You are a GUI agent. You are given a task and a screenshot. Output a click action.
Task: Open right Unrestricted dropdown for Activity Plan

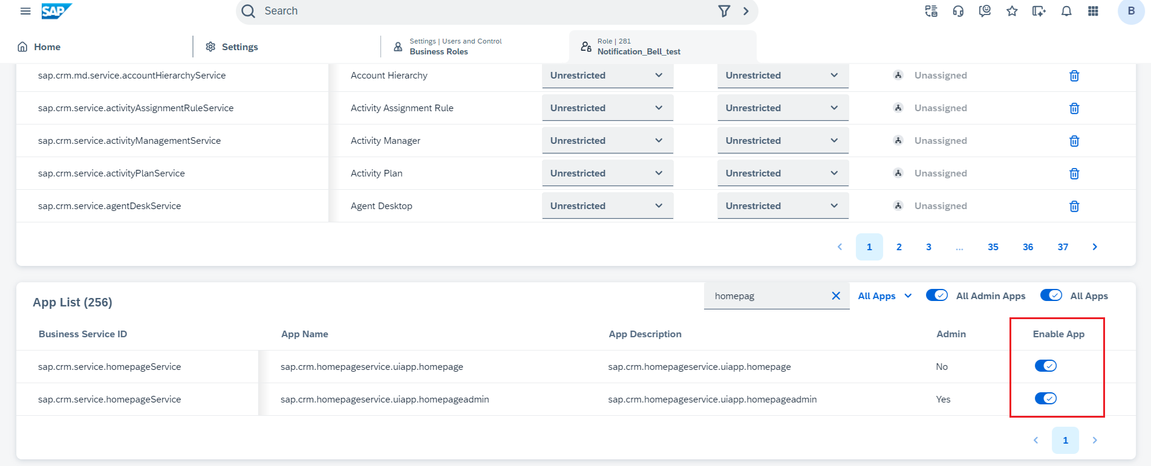click(783, 173)
